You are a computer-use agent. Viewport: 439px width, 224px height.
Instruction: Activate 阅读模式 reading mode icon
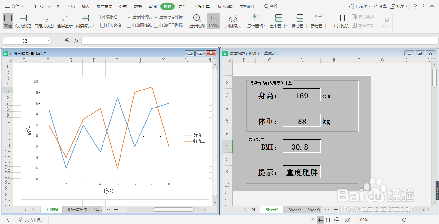coord(85,18)
